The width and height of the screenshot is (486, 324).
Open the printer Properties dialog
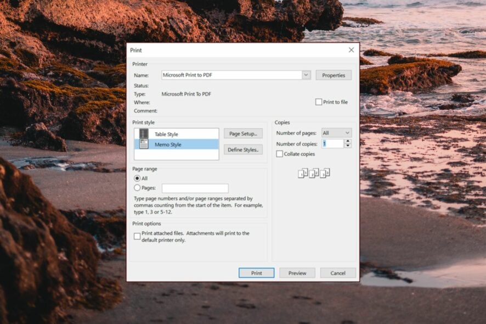(334, 75)
